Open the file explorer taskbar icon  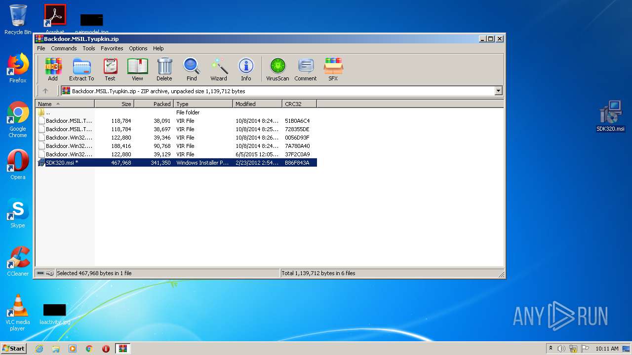(56, 349)
